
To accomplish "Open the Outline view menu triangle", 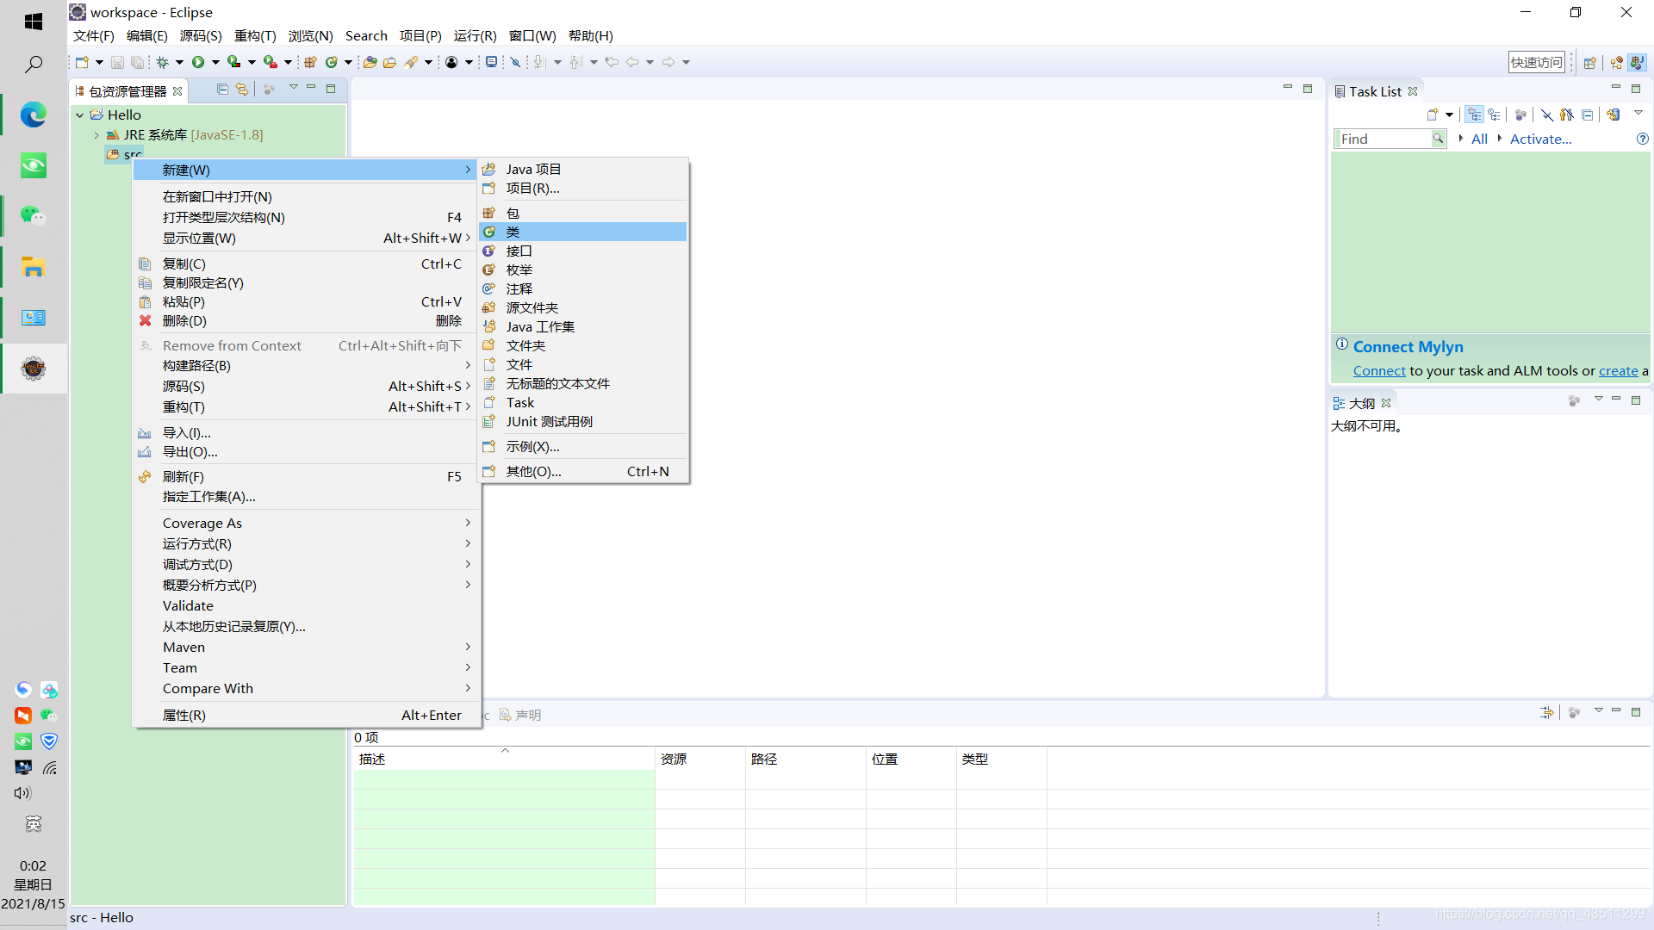I will [1598, 399].
